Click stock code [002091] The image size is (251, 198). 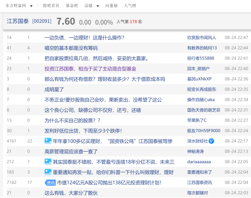click(42, 21)
